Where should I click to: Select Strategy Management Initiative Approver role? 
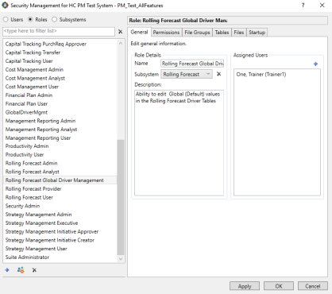pos(60,231)
